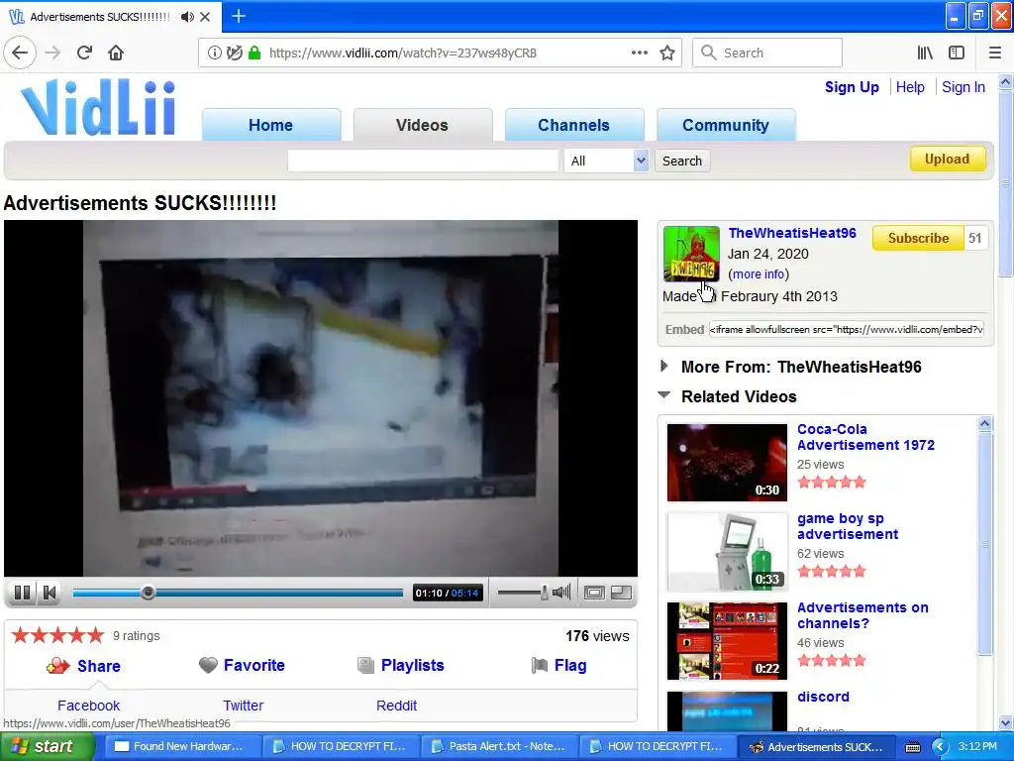Click the Help link

coord(910,87)
